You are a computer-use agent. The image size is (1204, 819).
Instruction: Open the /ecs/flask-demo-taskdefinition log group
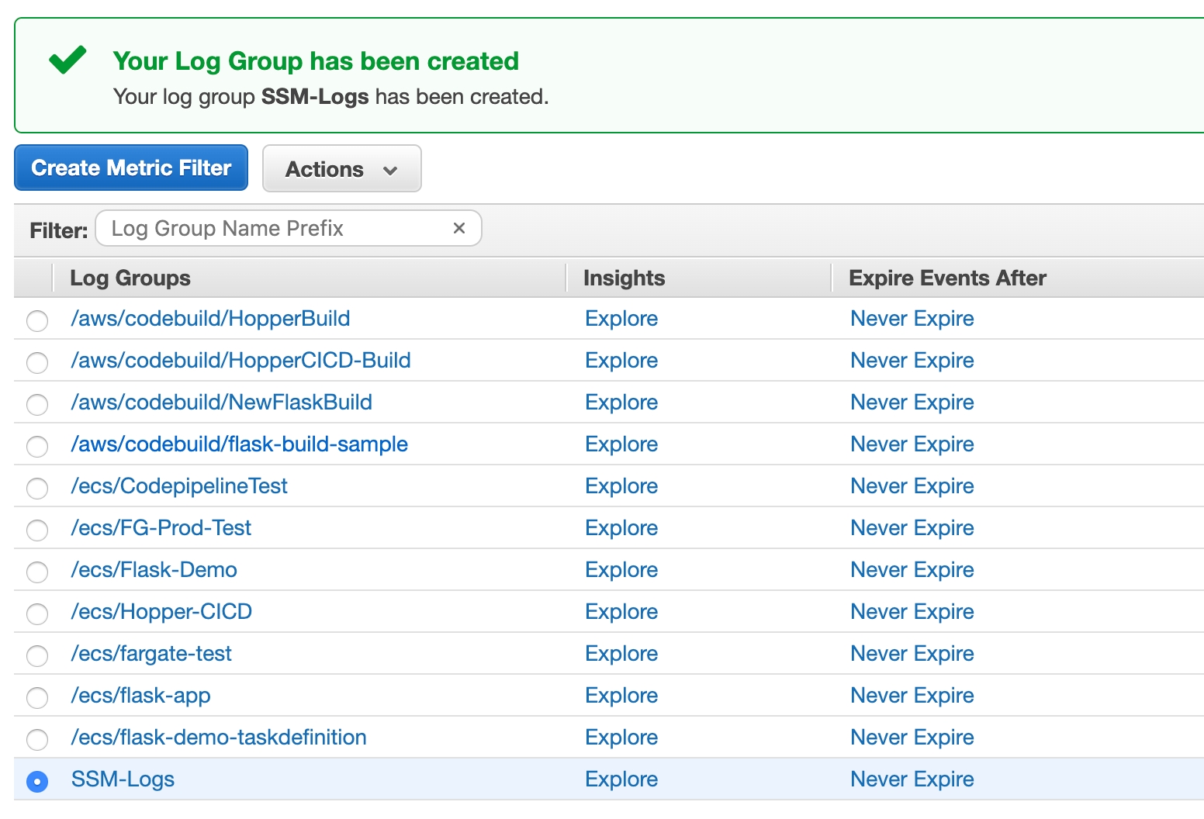219,738
